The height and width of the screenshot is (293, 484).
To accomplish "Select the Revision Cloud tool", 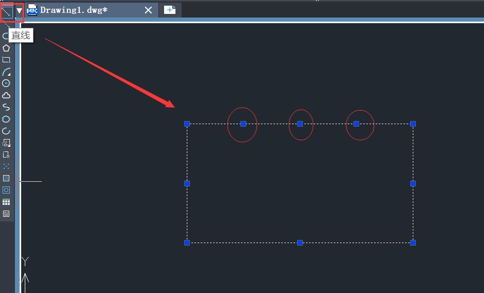I will click(x=6, y=95).
